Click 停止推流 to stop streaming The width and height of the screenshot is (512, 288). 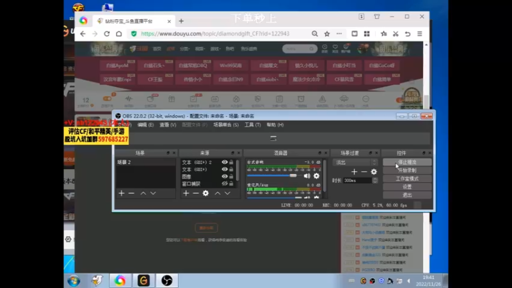pos(407,162)
